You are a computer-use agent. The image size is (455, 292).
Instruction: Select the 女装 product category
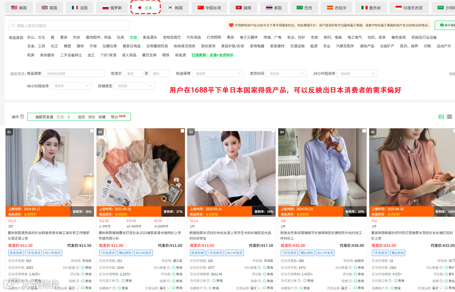click(133, 37)
